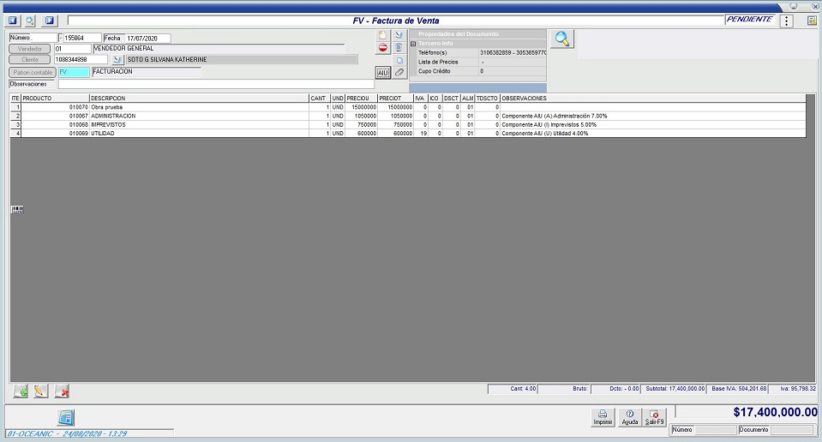Go to the next invoice record
Viewport: 822px width, 442px height.
click(49, 20)
